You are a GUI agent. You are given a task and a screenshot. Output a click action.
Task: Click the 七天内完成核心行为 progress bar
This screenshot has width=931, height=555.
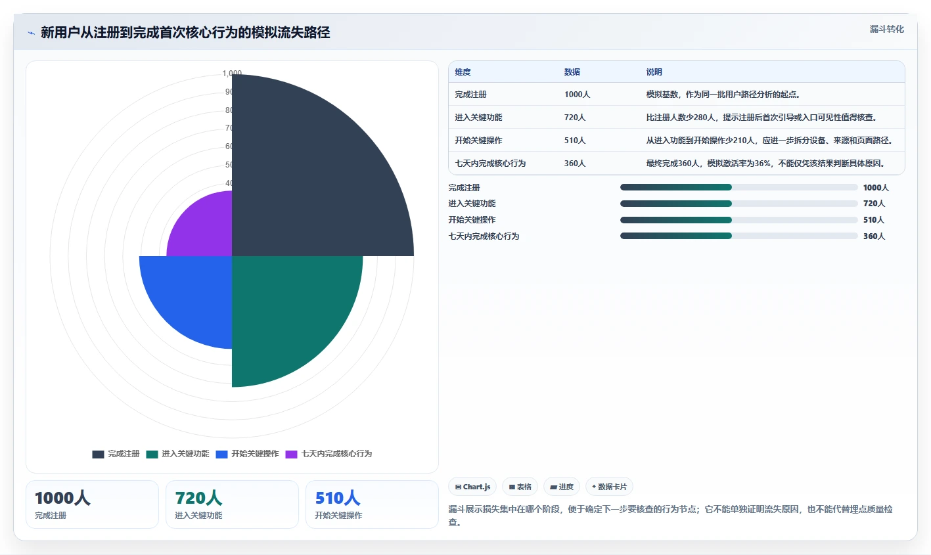[x=739, y=236]
